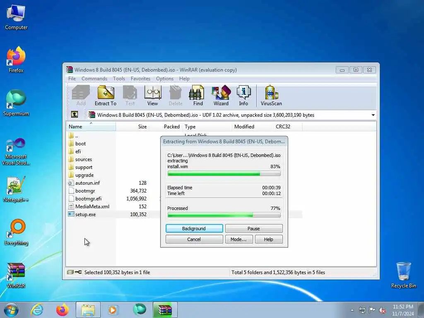Open the Options menu
Viewport: 424px width, 318px height.
(x=165, y=78)
